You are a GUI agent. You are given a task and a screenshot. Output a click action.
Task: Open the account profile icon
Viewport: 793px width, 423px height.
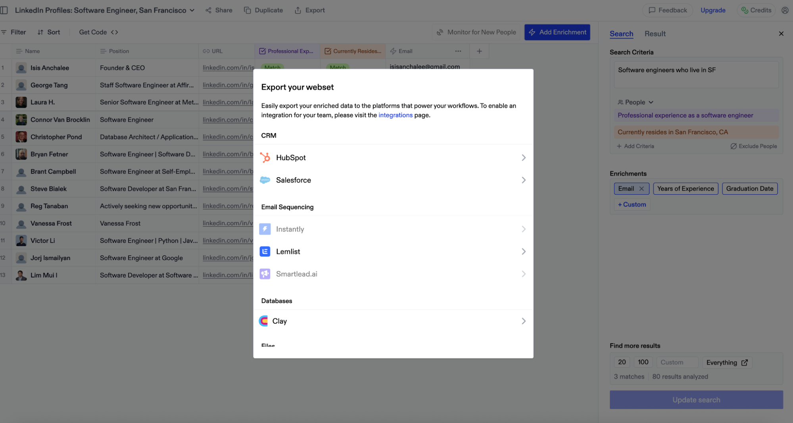(785, 10)
